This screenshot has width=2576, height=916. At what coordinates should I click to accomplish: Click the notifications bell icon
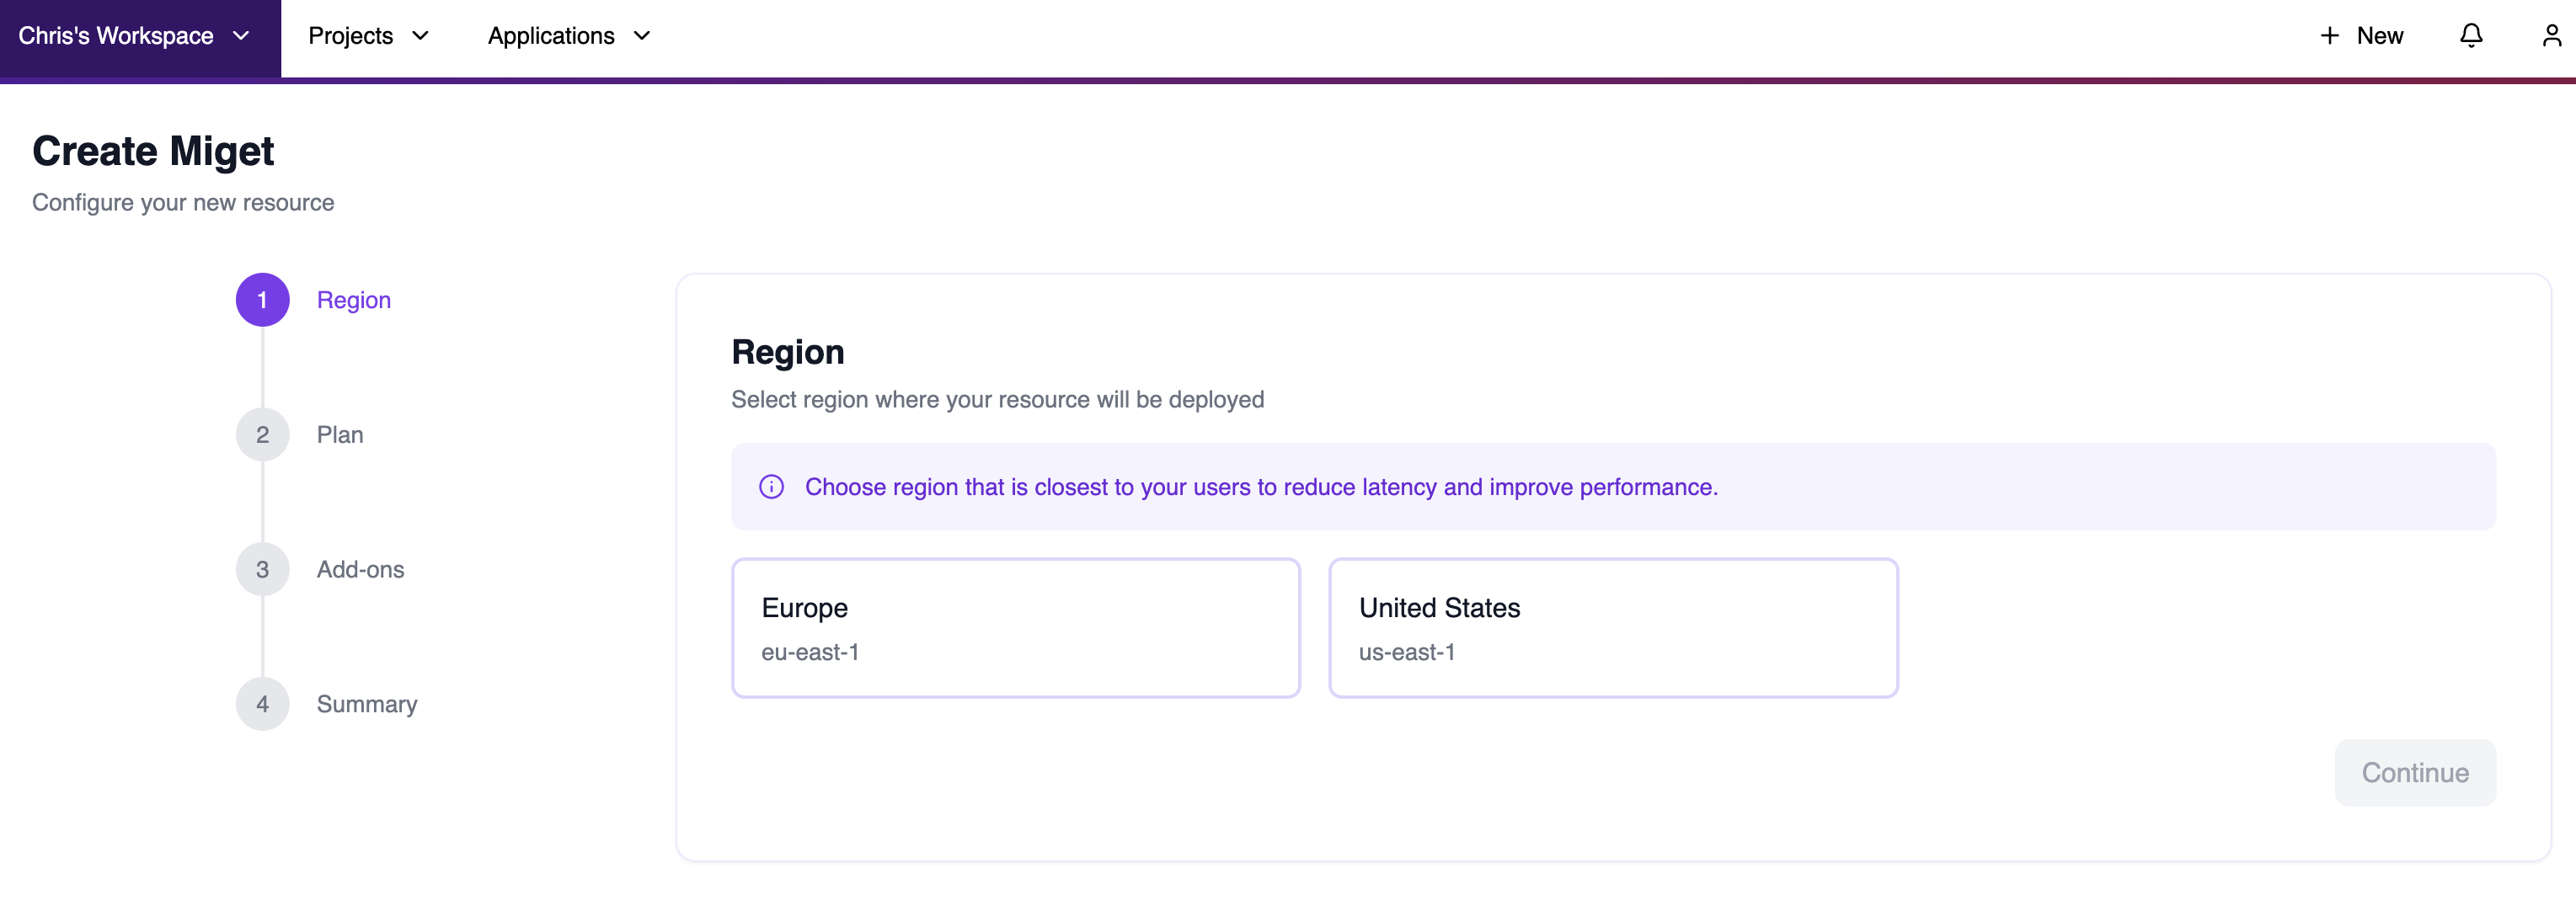pos(2470,36)
